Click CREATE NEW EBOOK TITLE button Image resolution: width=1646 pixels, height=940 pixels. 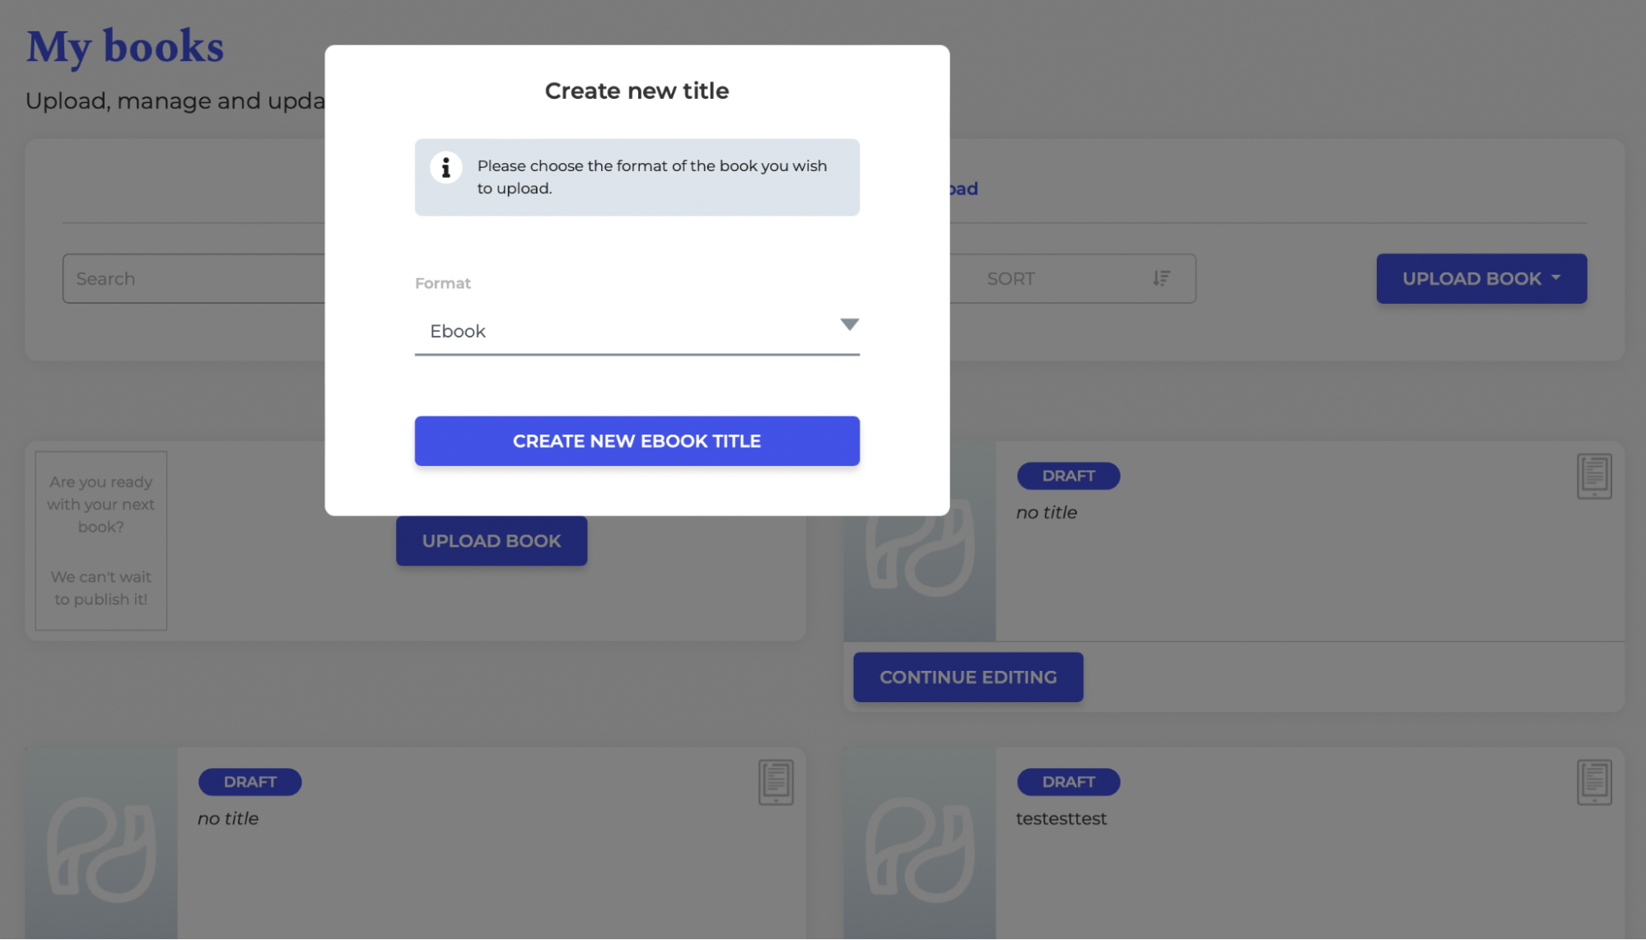(636, 440)
